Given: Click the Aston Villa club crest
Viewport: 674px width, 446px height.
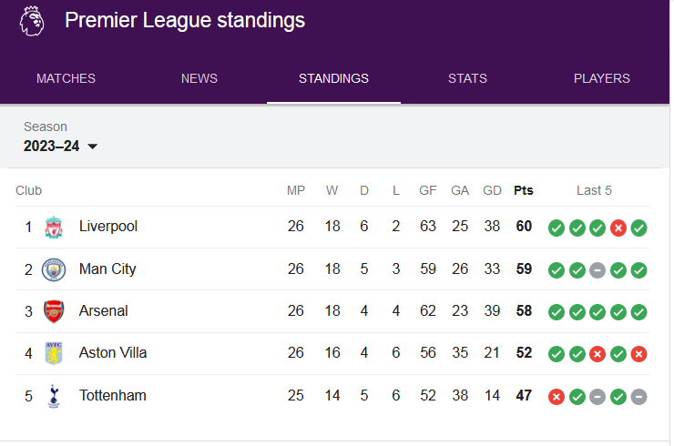Looking at the screenshot, I should click(x=54, y=353).
